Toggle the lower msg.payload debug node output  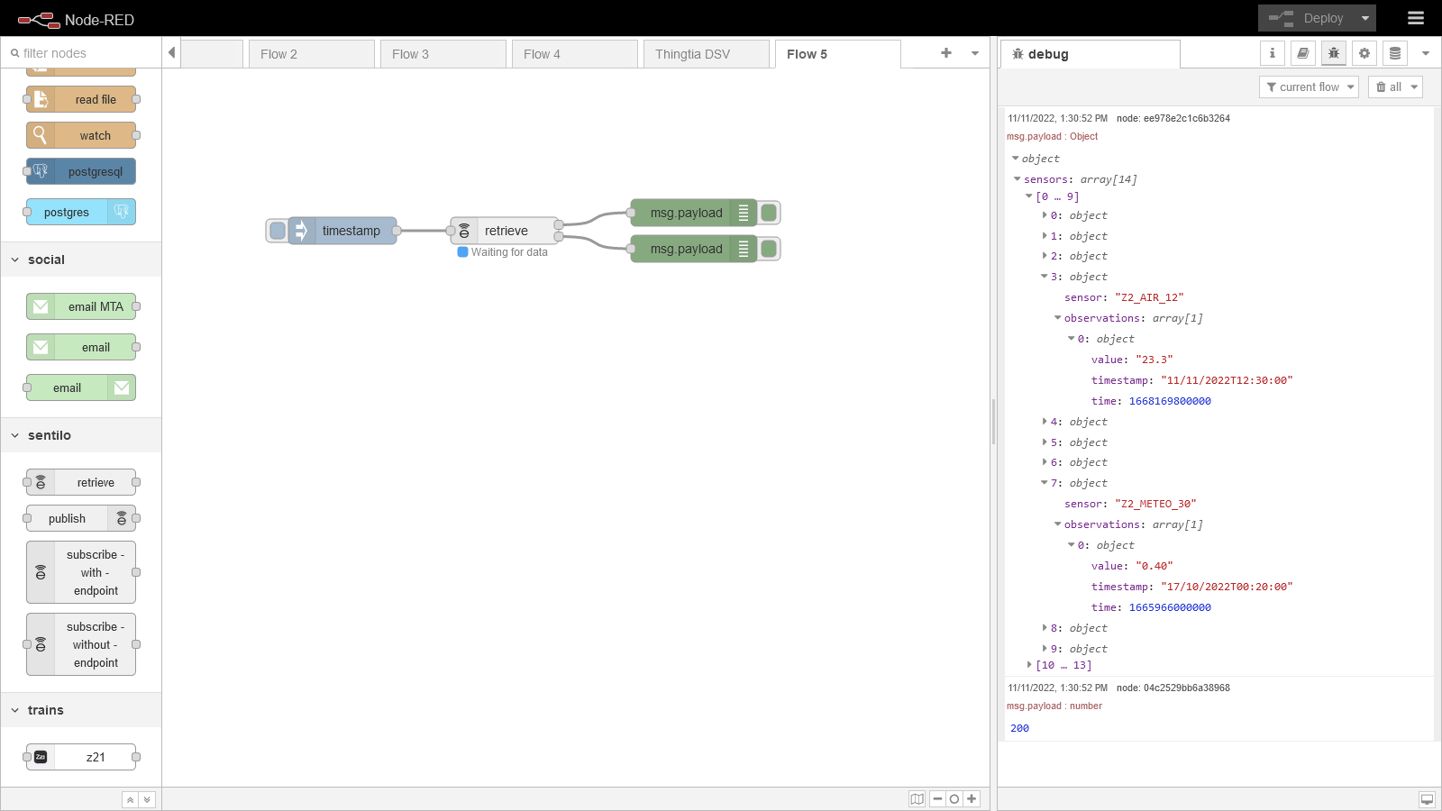[x=769, y=249]
